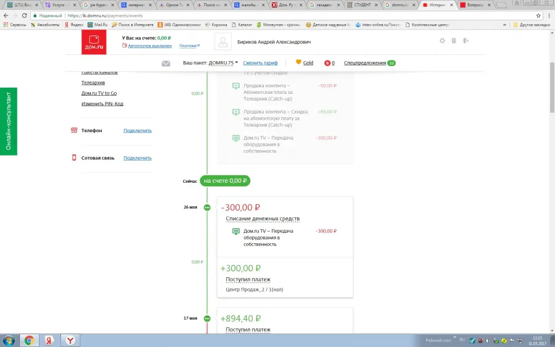Open the Другие закладки folder
This screenshot has height=347, width=555.
coord(532,25)
